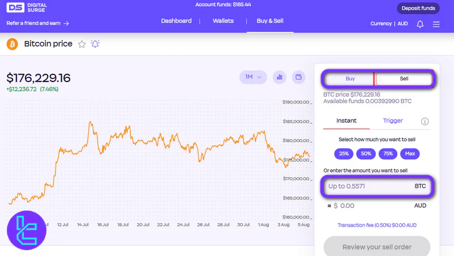Click the Transaction fee (0.50%) link
Viewport: 454px width, 256px height.
377,225
